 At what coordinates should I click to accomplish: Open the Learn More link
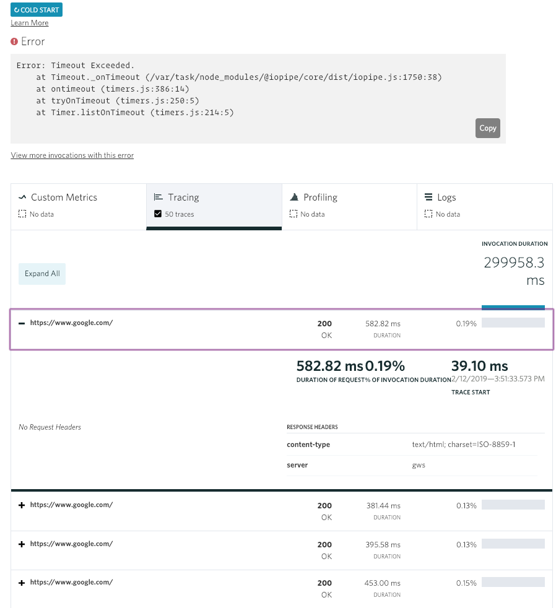[29, 23]
